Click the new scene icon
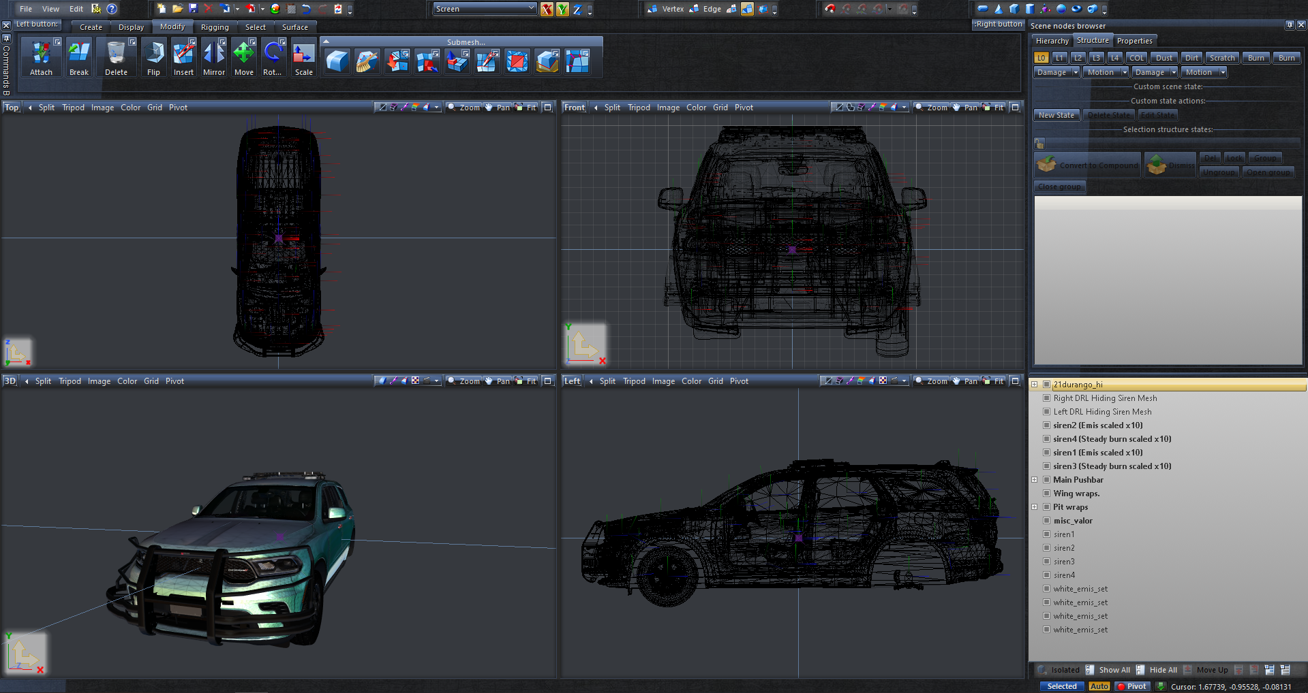The image size is (1308, 693). pyautogui.click(x=162, y=9)
